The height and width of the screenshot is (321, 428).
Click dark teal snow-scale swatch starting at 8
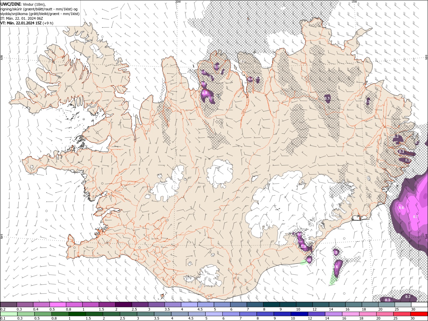click(x=271, y=305)
